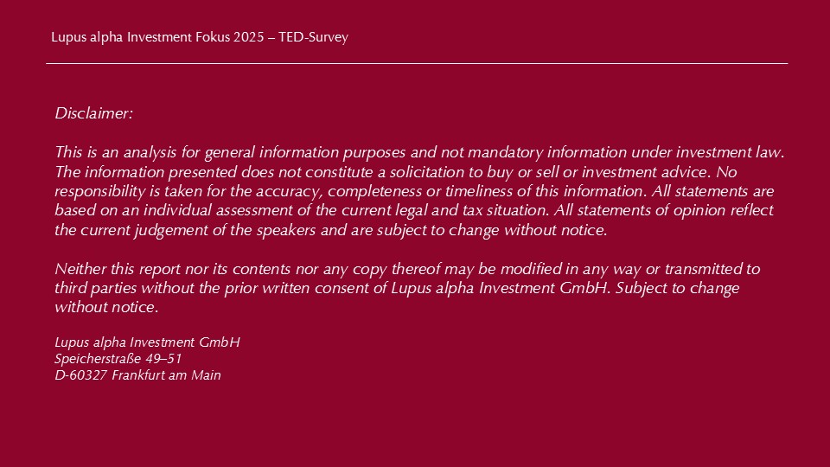830x467 pixels.
Task: Click the "D-60327 Frankfurt am Main" line
Action: point(137,375)
